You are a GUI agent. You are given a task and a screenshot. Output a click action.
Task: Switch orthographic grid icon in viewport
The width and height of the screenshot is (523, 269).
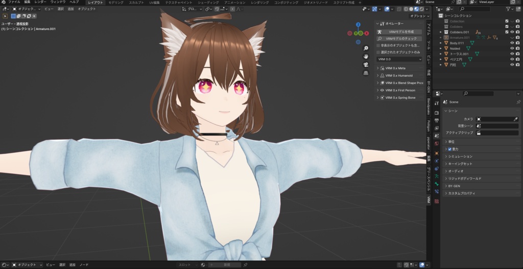tap(366, 72)
